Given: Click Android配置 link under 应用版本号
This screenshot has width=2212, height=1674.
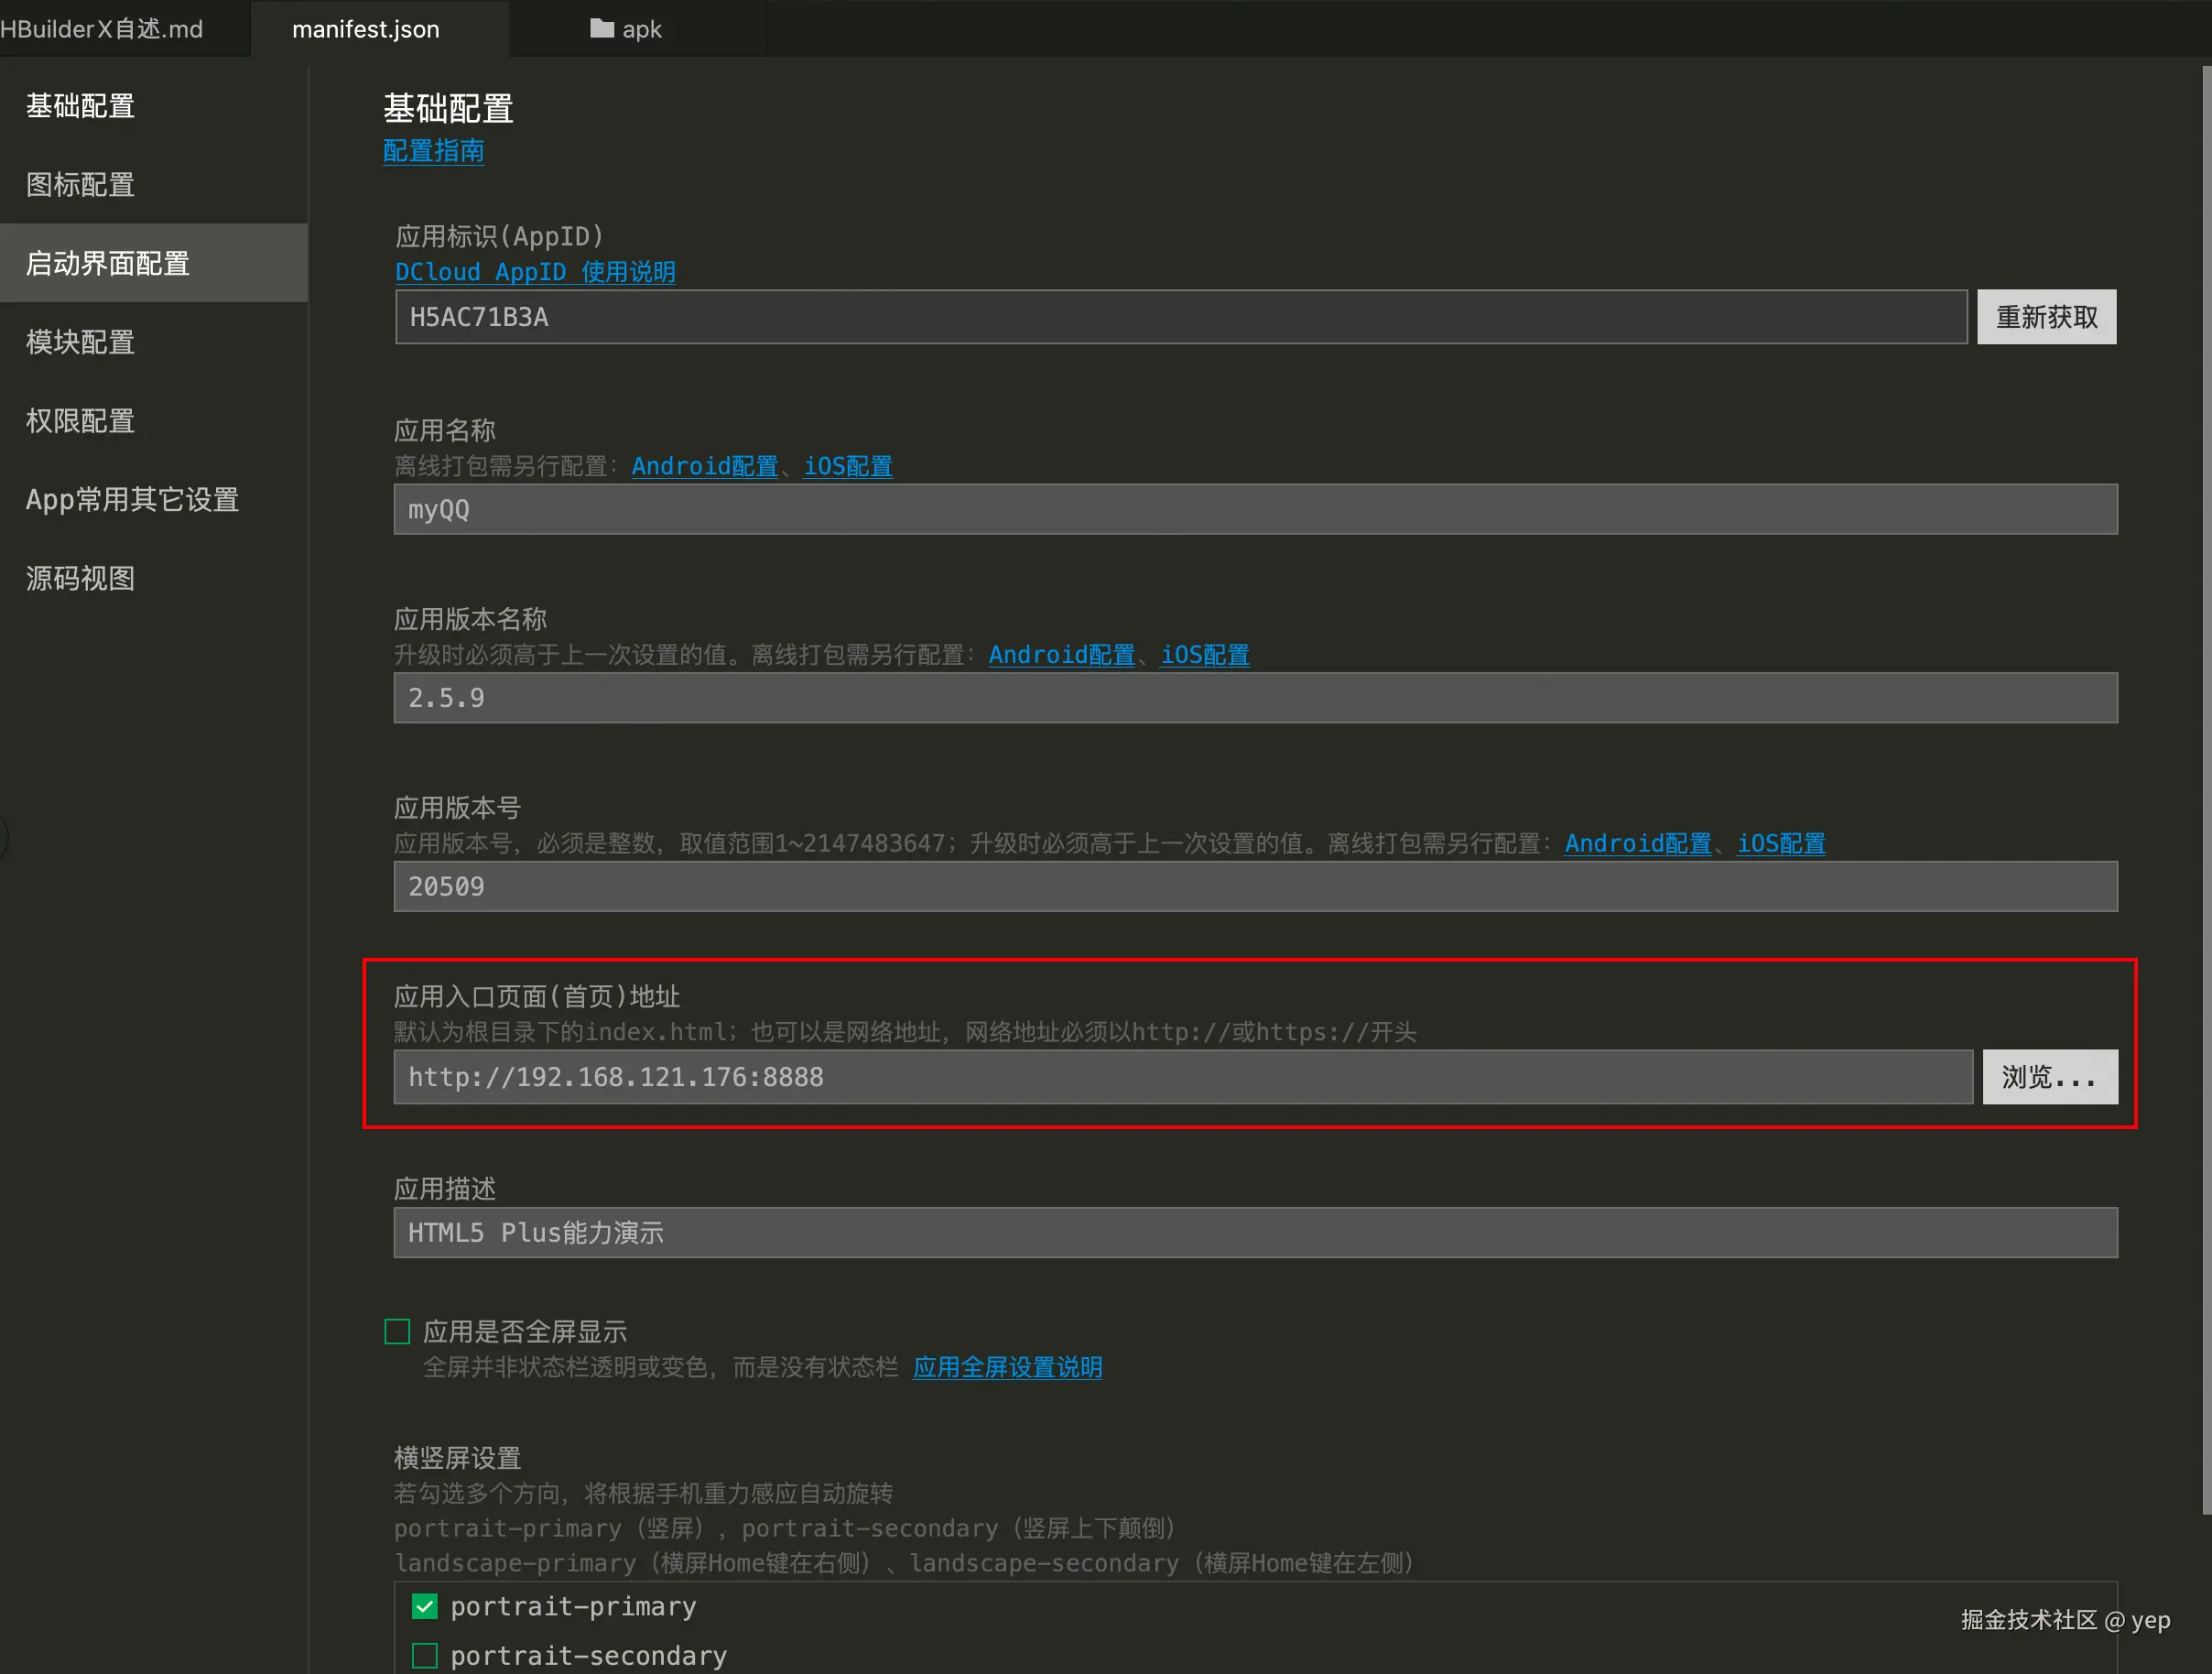Looking at the screenshot, I should pyautogui.click(x=1637, y=844).
